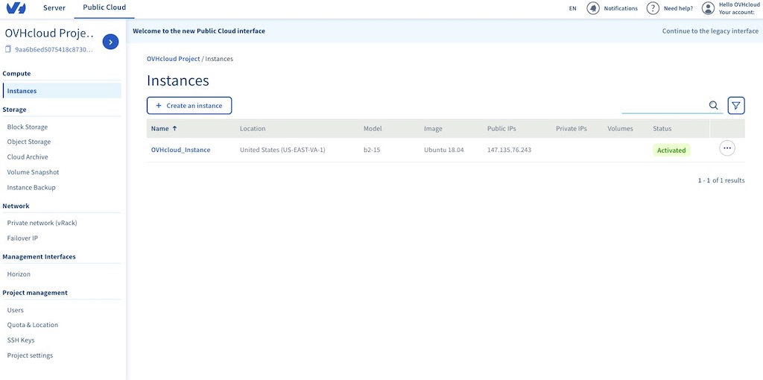Open the actions menu for OVHcloud_Instance
Viewport: 763px width, 380px height.
click(727, 148)
